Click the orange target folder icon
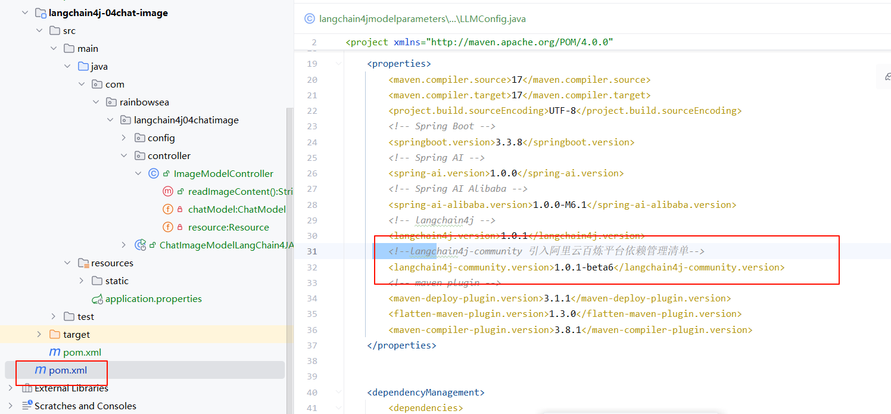This screenshot has height=414, width=891. 55,335
